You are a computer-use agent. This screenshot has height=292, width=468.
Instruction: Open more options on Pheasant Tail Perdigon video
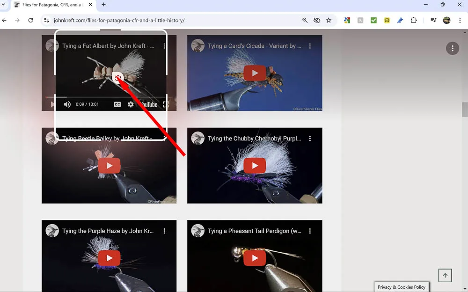coord(310,231)
